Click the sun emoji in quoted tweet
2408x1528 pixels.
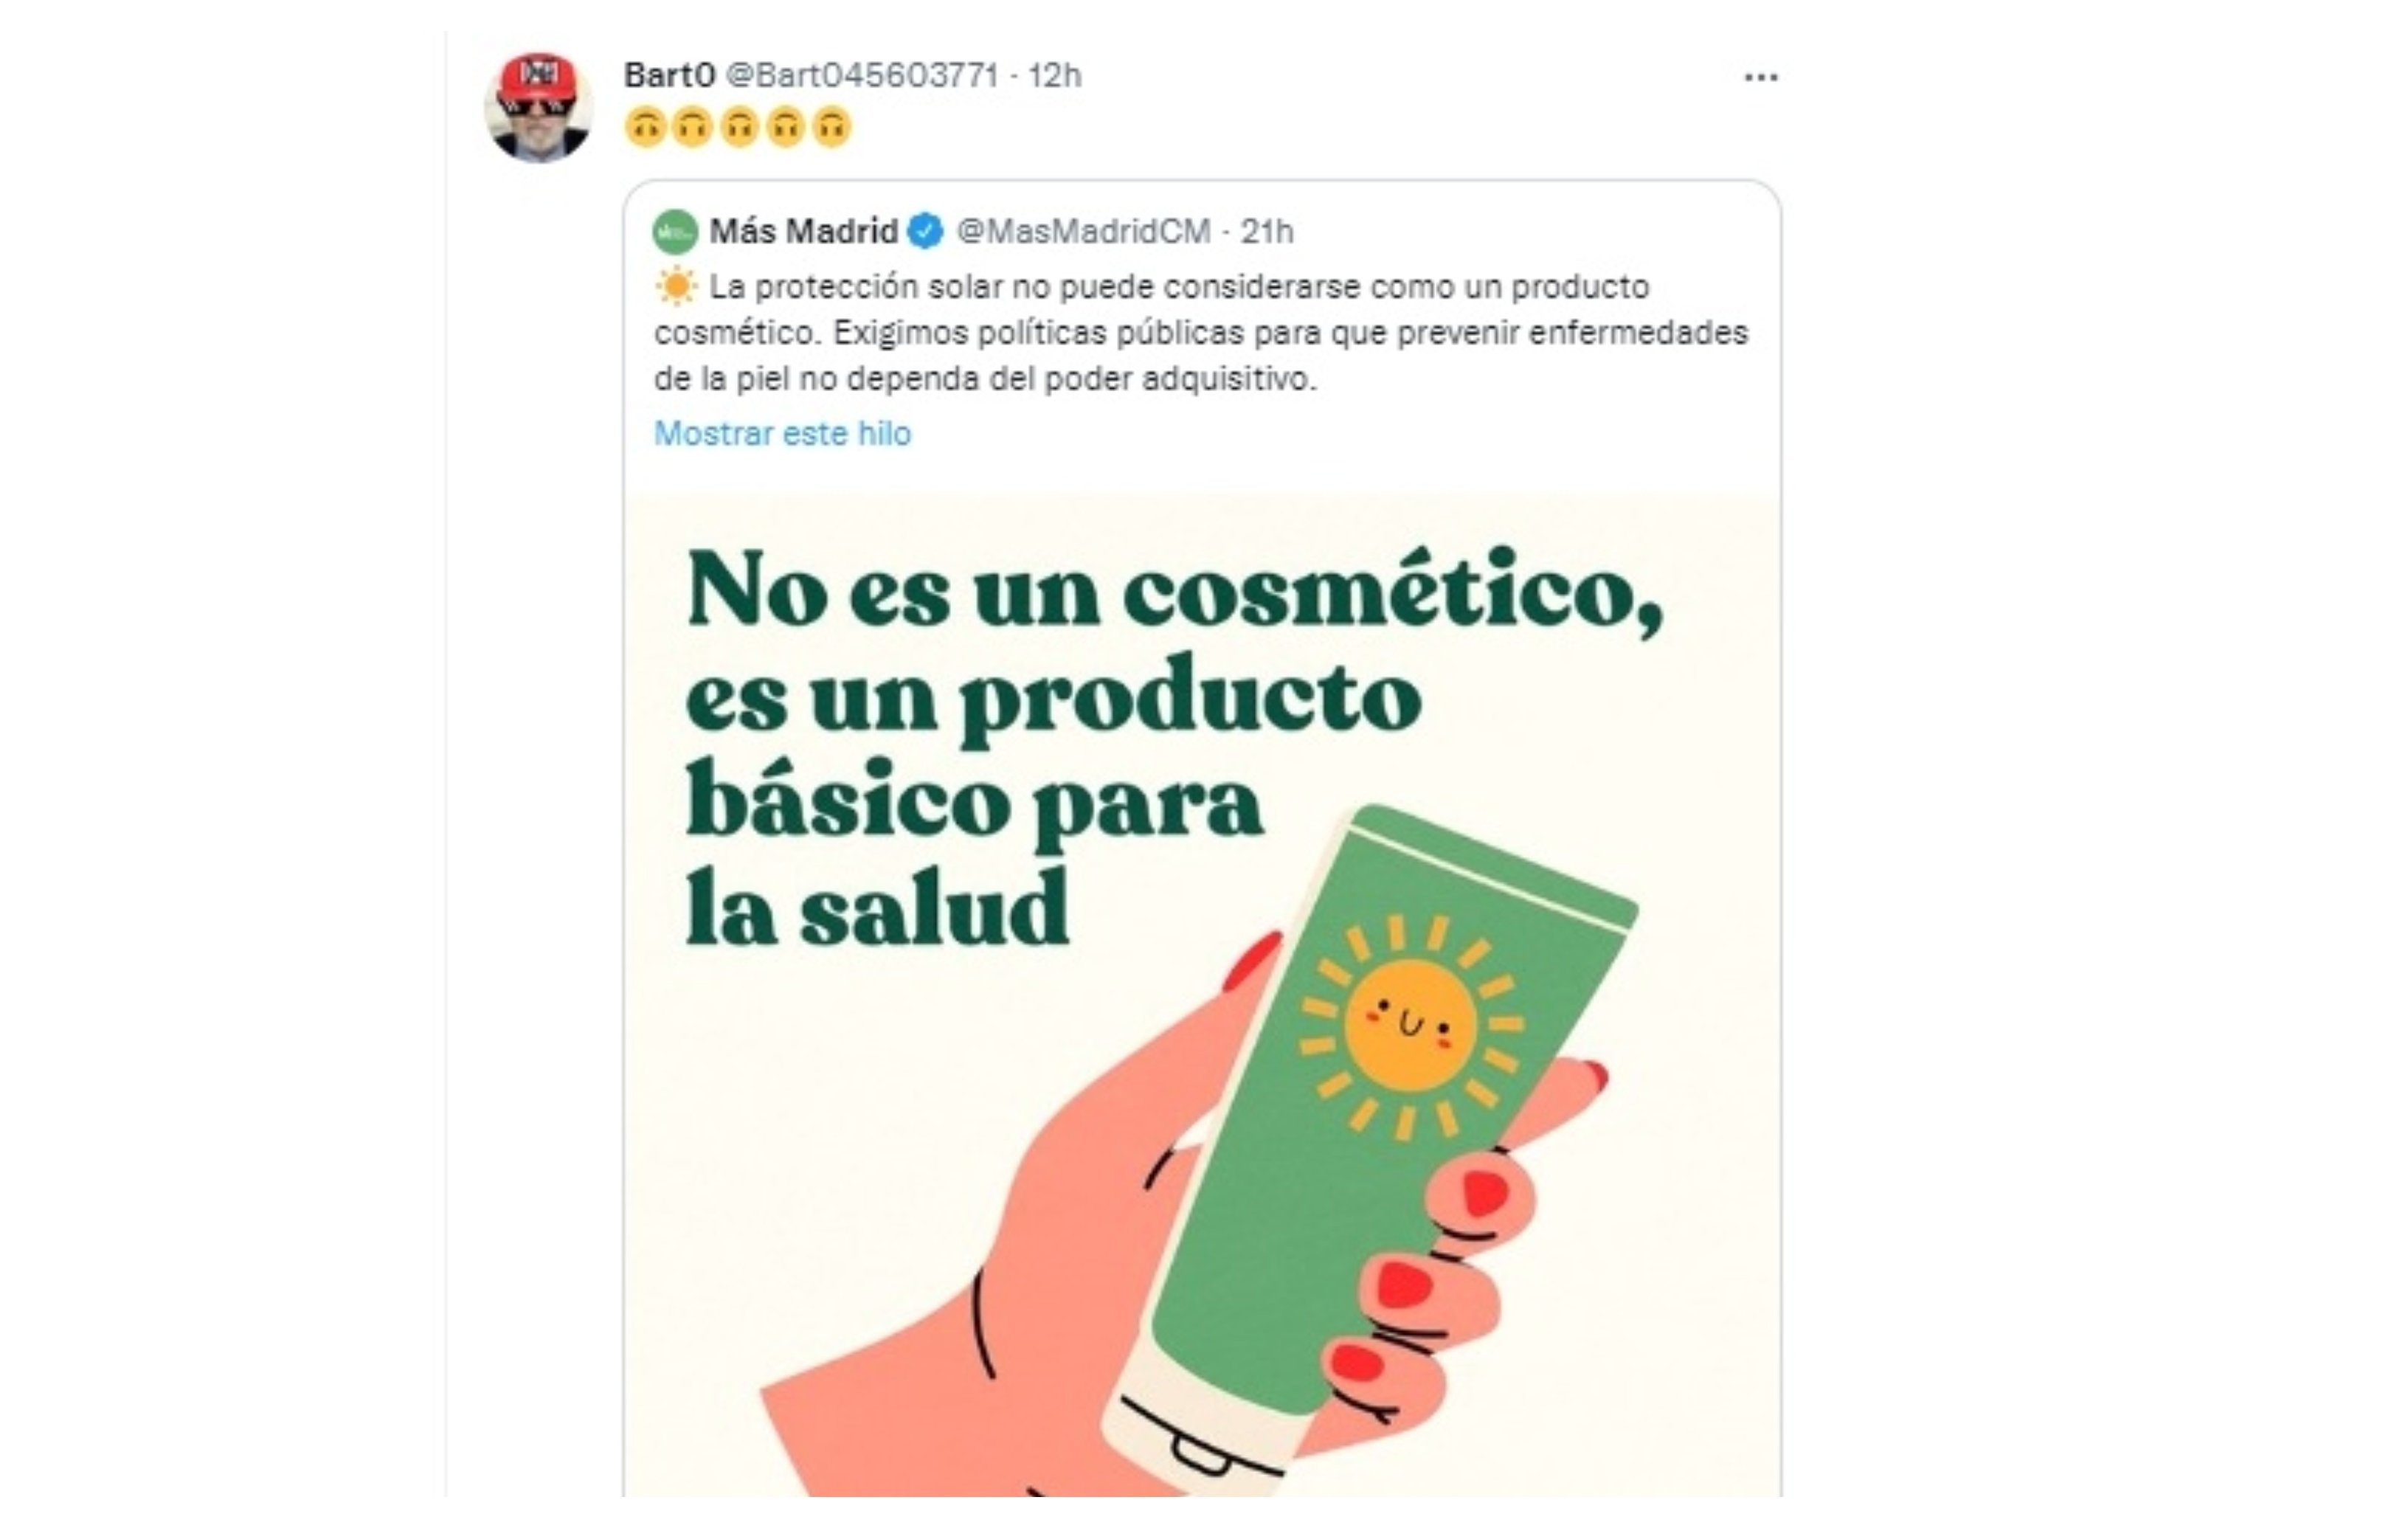pos(675,287)
